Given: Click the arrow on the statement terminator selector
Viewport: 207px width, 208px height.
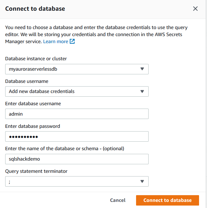Looking at the screenshot, I should [x=142, y=181].
